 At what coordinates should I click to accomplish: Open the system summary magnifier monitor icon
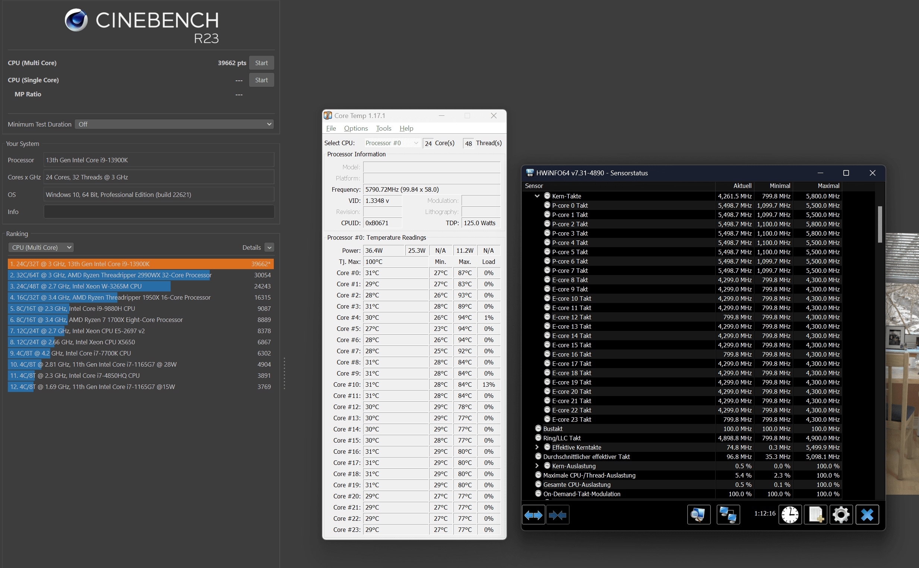point(699,515)
